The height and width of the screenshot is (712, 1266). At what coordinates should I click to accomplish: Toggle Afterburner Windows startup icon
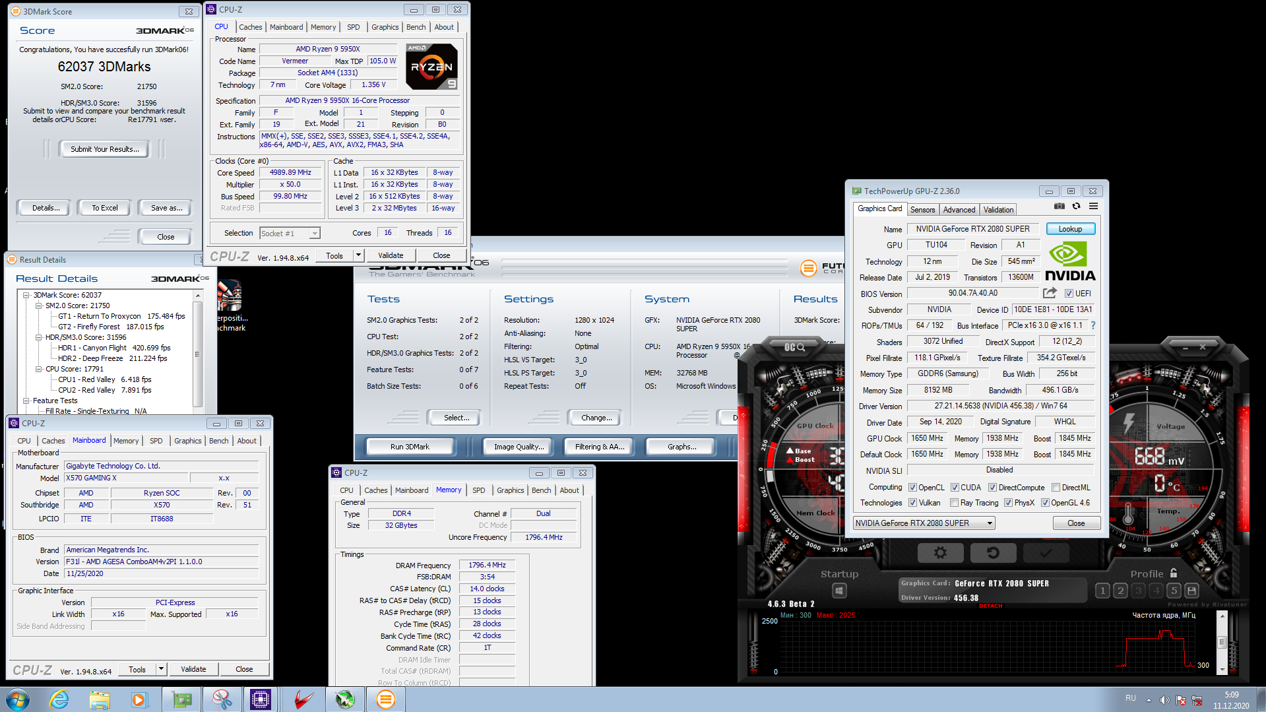pos(839,591)
